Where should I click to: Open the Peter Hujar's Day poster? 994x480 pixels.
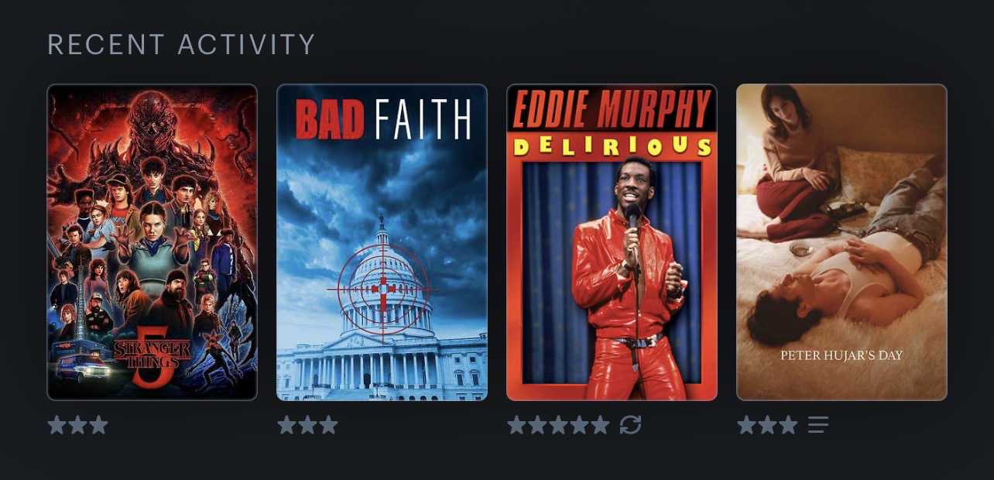point(841,242)
